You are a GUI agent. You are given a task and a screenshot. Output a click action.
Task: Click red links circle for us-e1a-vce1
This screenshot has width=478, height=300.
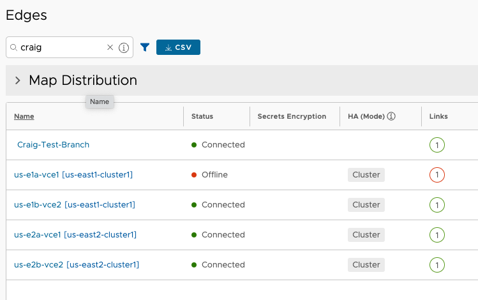437,175
